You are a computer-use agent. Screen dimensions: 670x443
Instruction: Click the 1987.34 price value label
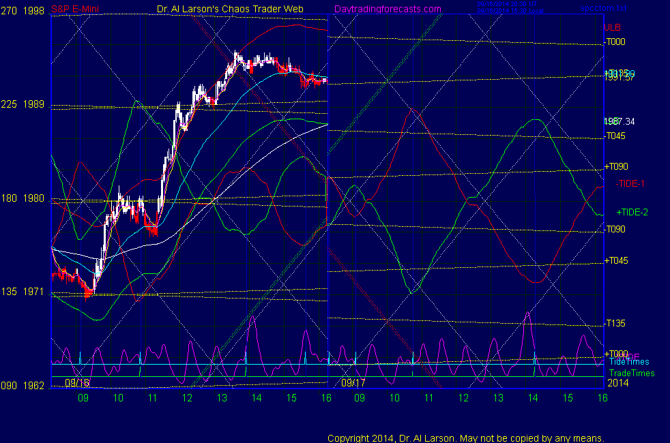(620, 121)
